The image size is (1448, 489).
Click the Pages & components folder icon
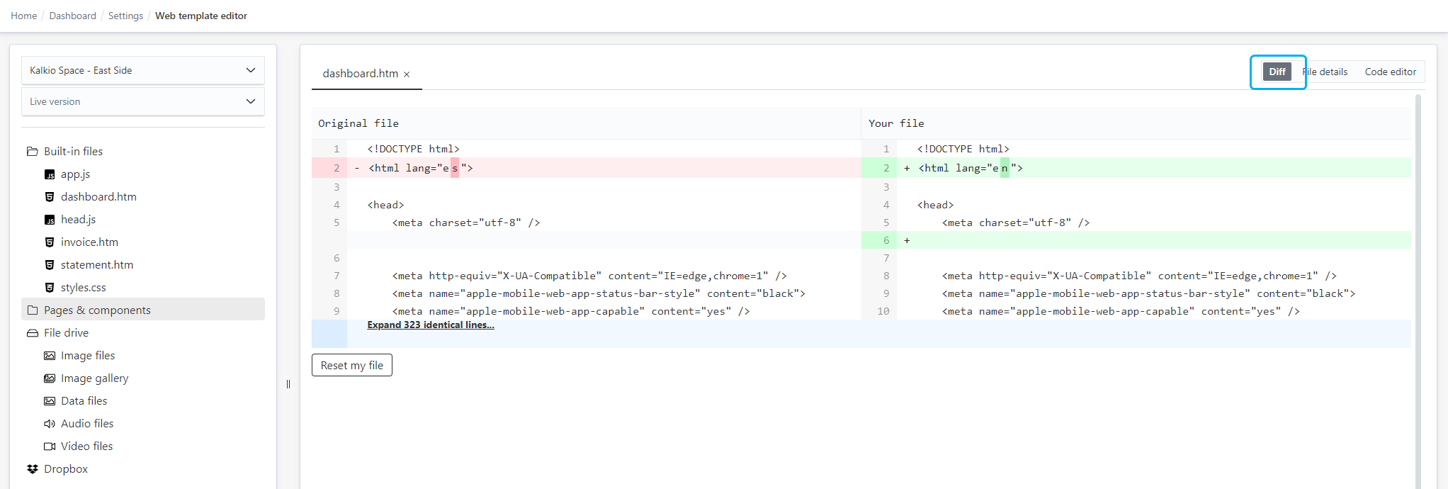point(32,310)
